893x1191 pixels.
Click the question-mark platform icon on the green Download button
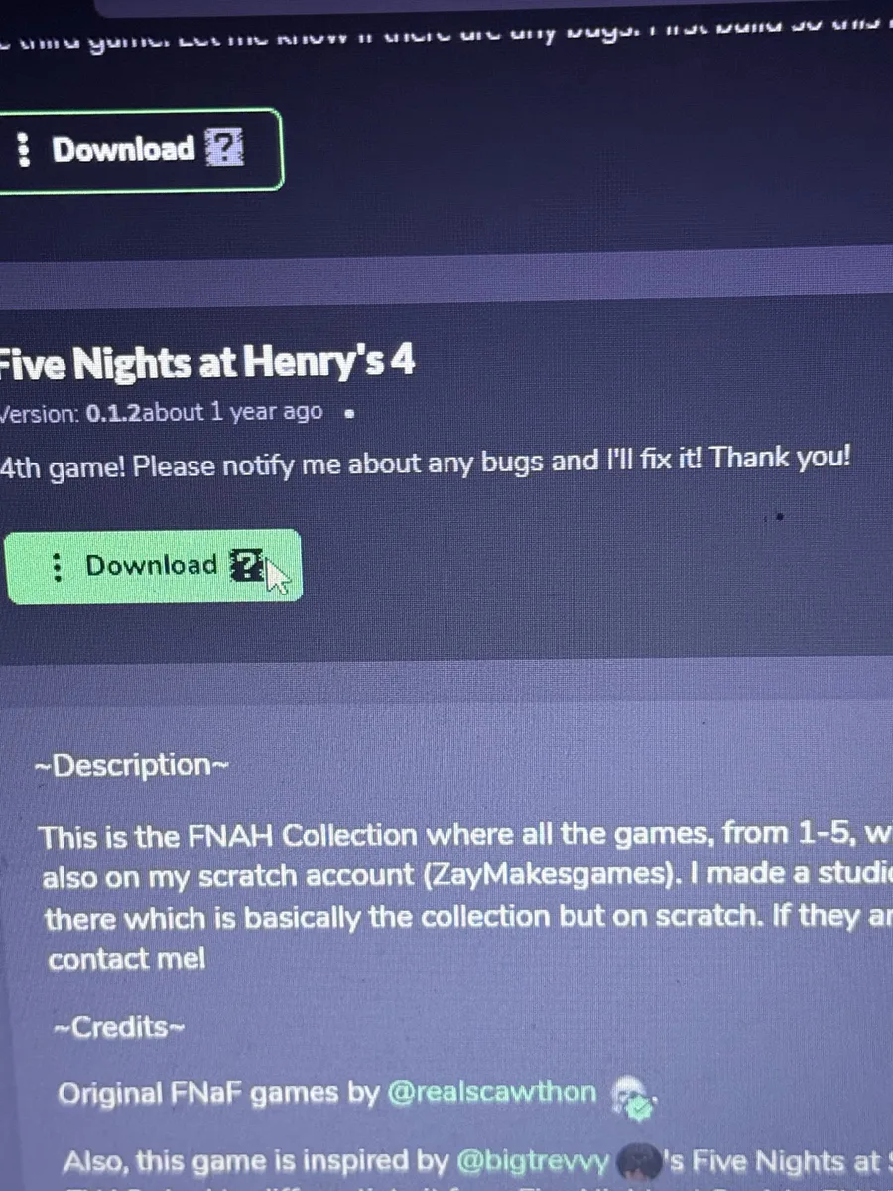(x=248, y=567)
